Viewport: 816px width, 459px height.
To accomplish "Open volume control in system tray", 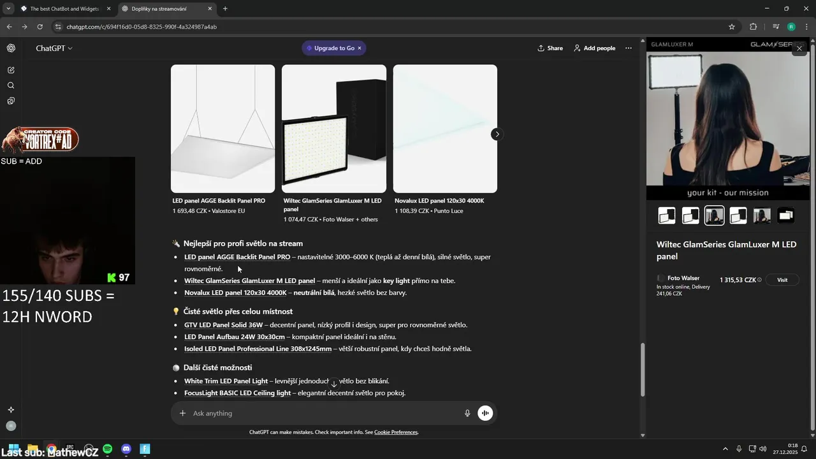I will pyautogui.click(x=763, y=449).
